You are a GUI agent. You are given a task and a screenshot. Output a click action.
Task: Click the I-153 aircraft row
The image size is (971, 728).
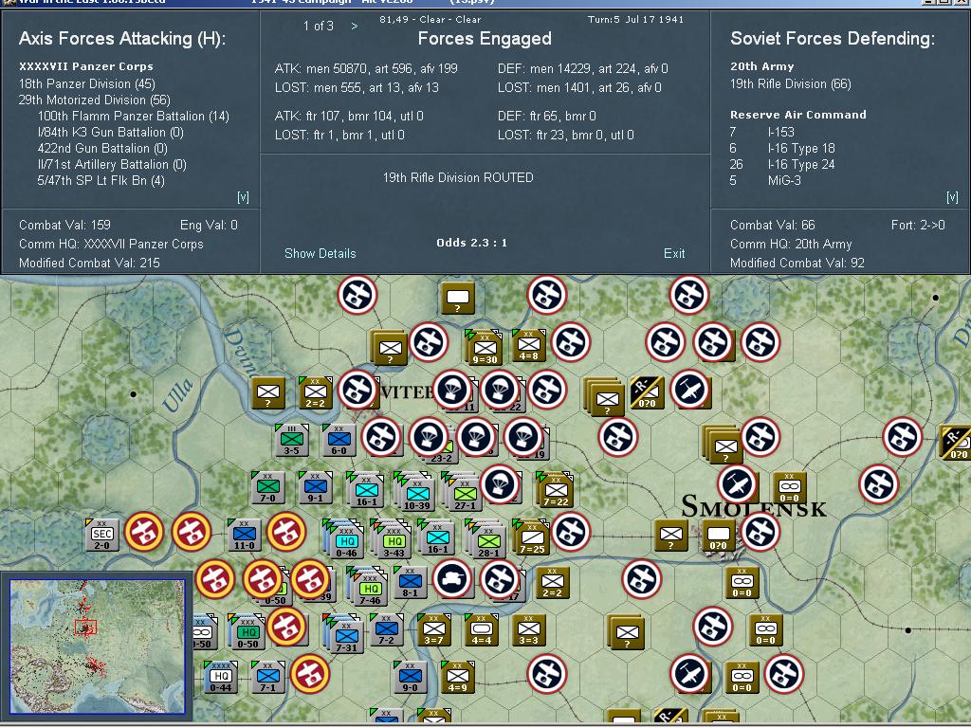(761, 132)
